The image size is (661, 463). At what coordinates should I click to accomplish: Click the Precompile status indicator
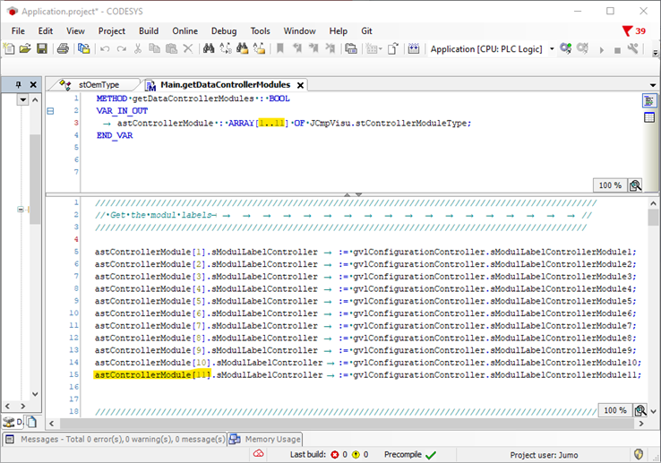(x=410, y=455)
